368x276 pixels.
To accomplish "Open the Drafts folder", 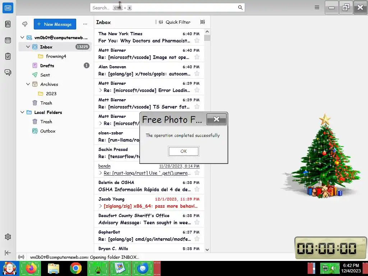I will [x=55, y=65].
